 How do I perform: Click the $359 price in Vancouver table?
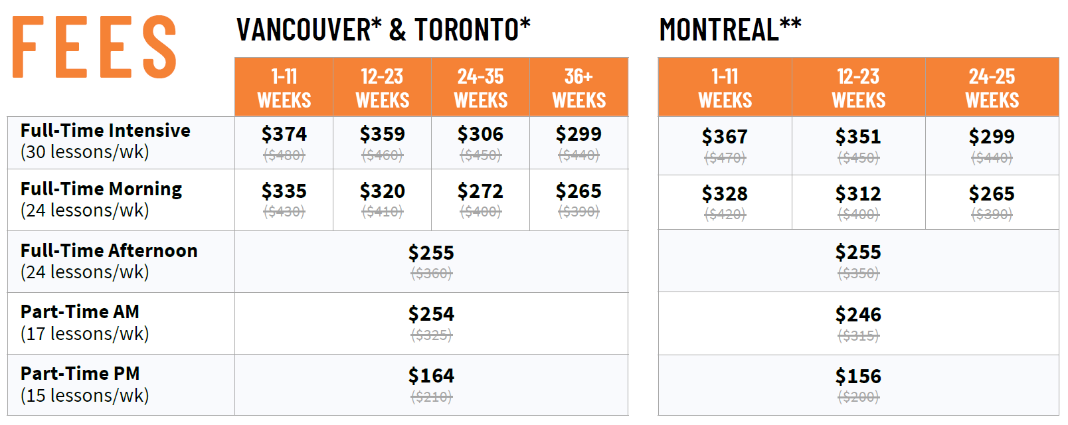click(x=382, y=135)
